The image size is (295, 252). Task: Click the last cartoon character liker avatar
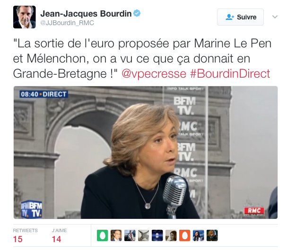click(212, 235)
